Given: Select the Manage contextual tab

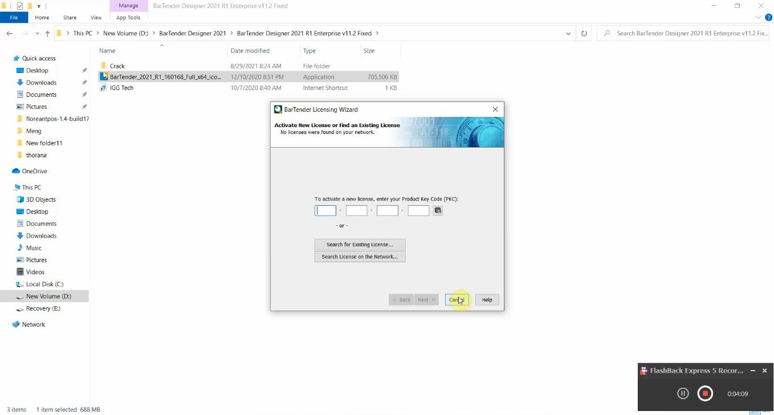Looking at the screenshot, I should 128,6.
